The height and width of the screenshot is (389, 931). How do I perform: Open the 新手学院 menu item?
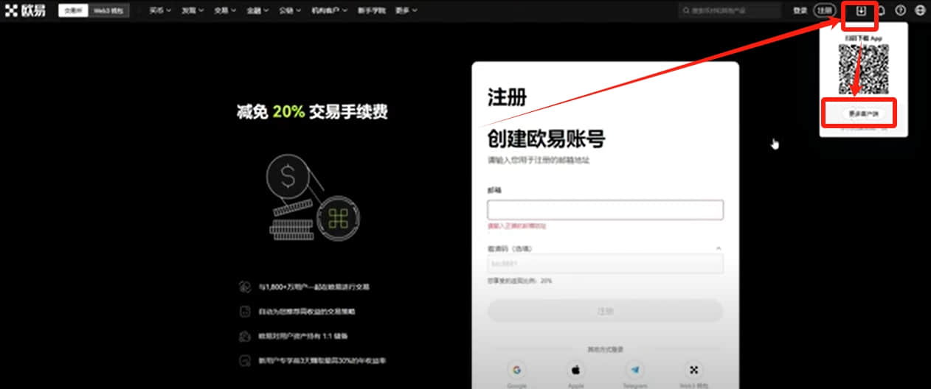tap(370, 11)
